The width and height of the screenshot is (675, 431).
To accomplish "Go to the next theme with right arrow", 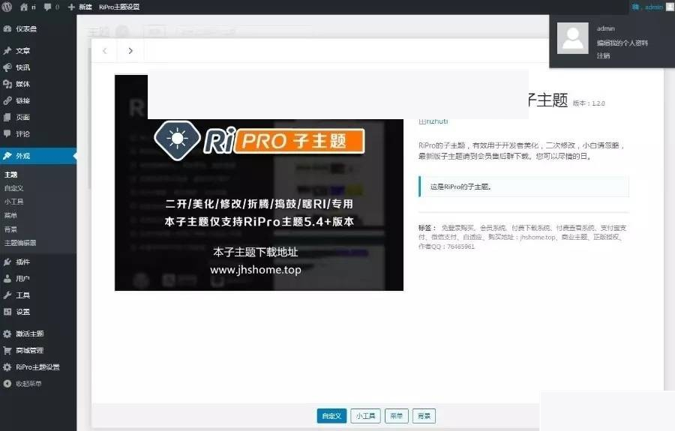I will pyautogui.click(x=130, y=51).
